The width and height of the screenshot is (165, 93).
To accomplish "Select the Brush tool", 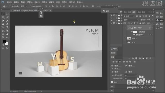I will coord(7,21).
